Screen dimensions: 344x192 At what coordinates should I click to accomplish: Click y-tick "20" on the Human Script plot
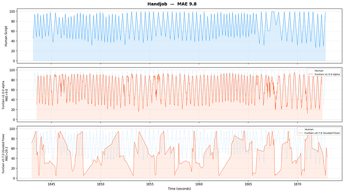(13, 51)
